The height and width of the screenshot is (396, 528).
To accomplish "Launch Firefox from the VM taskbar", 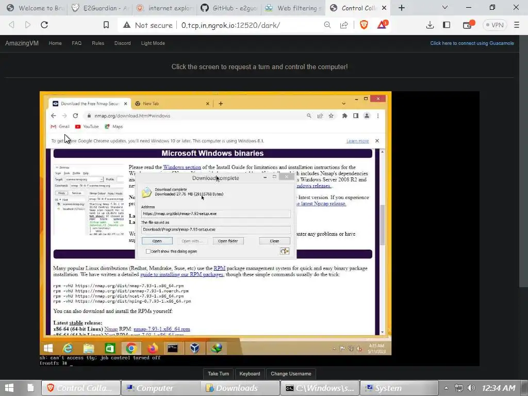I will 152,348.
